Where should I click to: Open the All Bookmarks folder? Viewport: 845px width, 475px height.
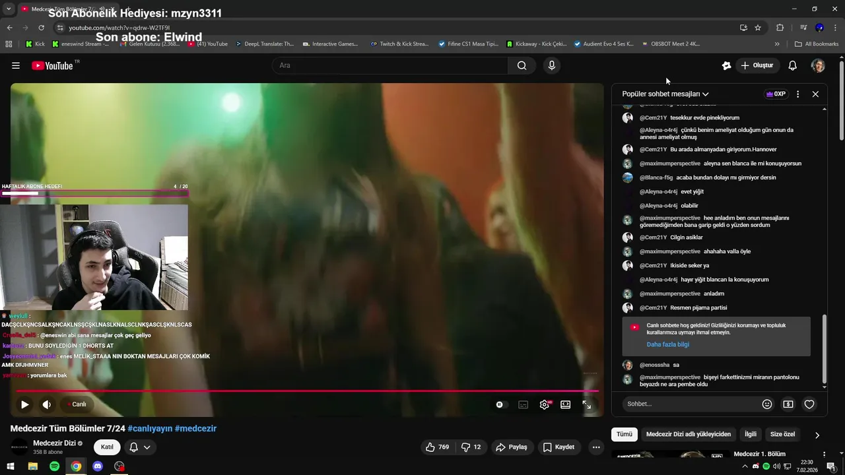[817, 44]
